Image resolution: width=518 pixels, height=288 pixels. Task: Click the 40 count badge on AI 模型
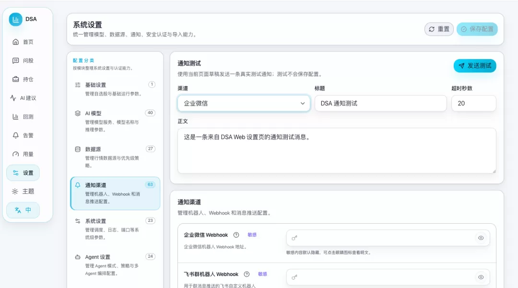tap(150, 113)
